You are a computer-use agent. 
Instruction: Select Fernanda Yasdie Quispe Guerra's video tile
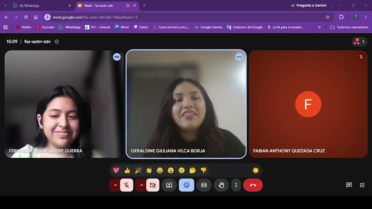click(x=64, y=104)
